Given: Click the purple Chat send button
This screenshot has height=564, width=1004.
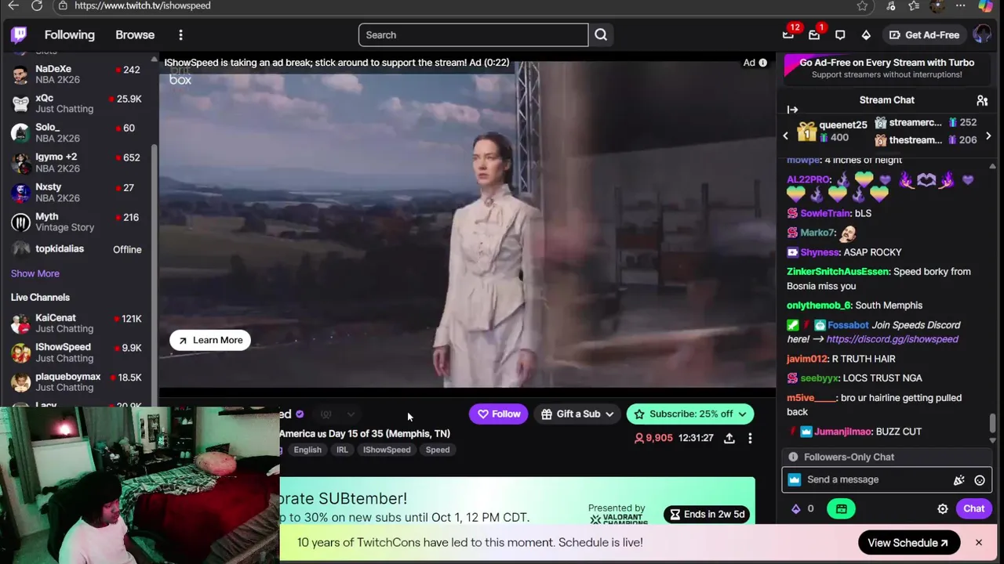Looking at the screenshot, I should point(973,509).
